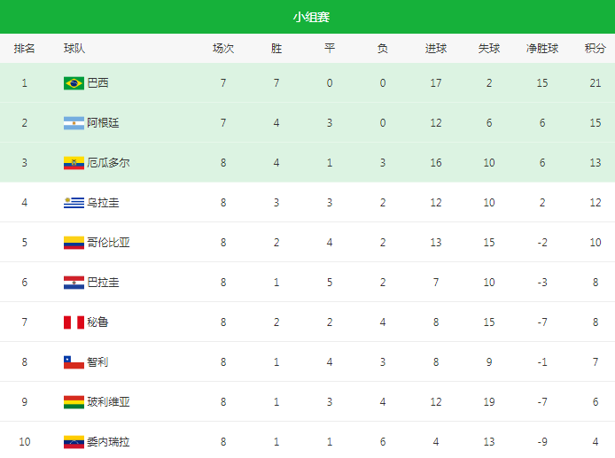
Task: Click the Chile flag icon
Action: coord(74,362)
